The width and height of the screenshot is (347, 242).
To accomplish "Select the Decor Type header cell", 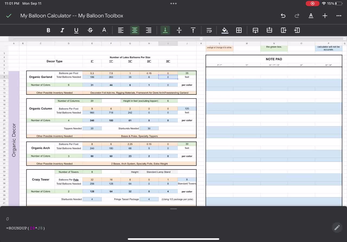I will point(54,61).
